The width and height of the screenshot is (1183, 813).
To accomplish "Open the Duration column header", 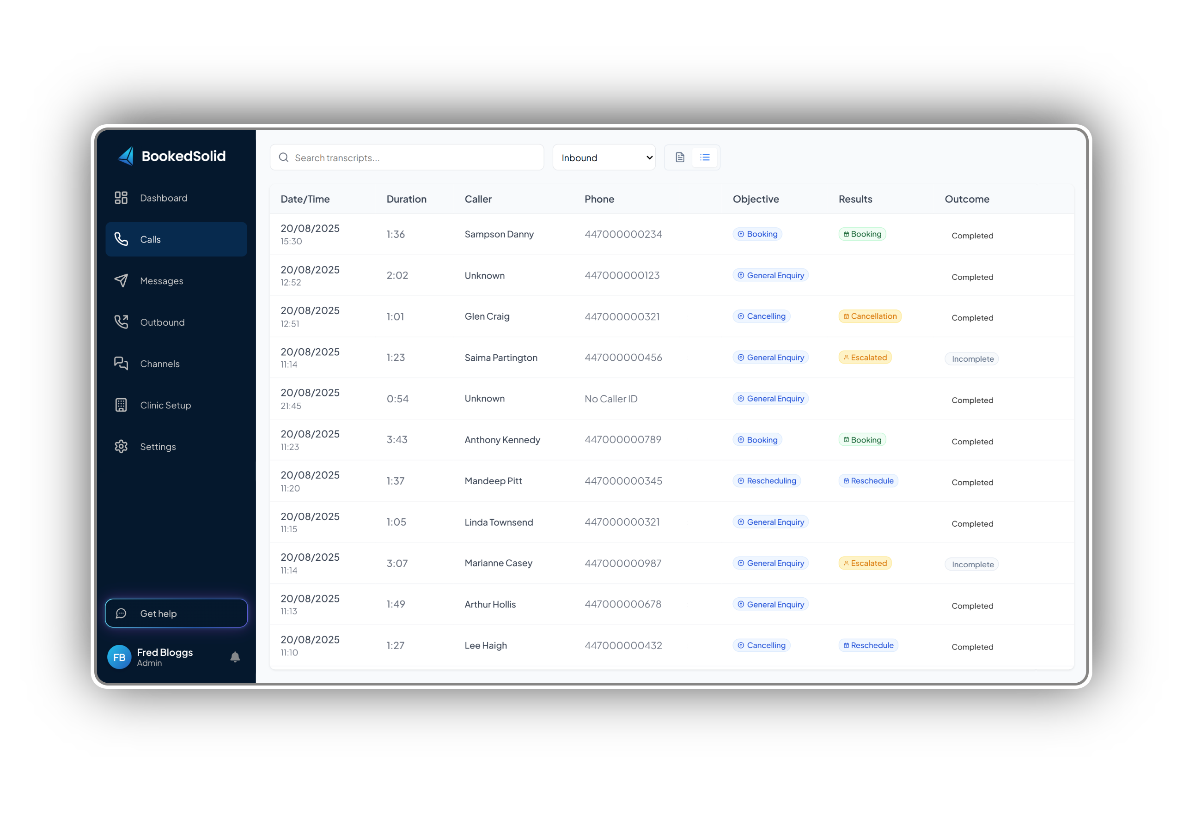I will (406, 199).
